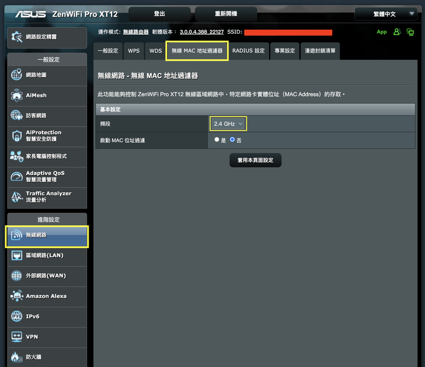Click the green user account icon
This screenshot has width=425, height=367.
tap(397, 32)
